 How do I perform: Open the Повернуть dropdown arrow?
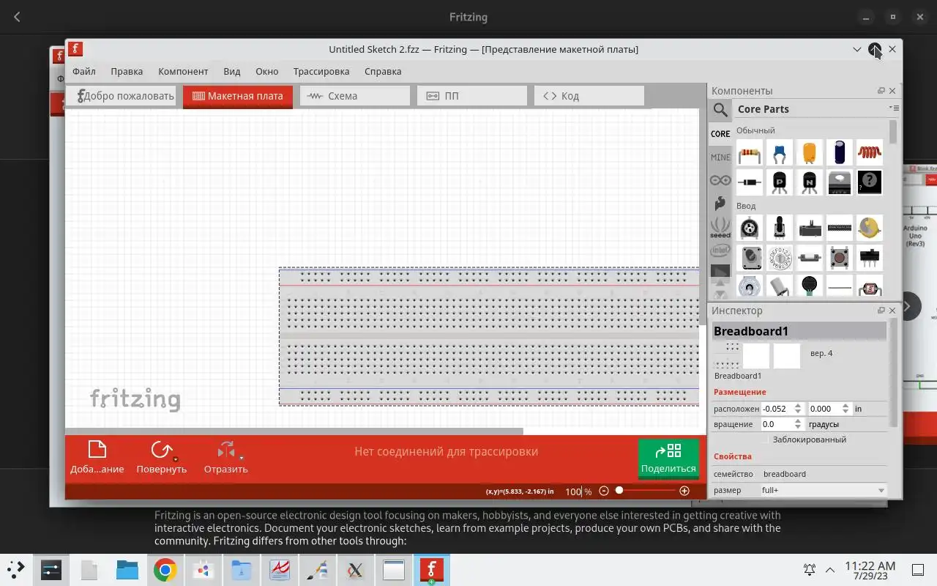pos(176,459)
